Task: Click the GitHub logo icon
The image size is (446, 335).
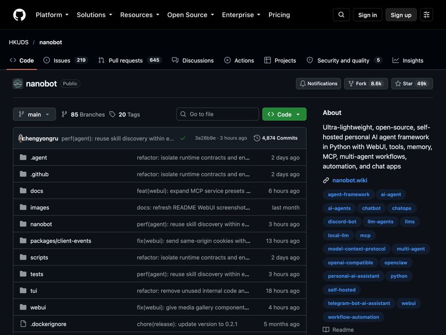Action: pos(19,15)
